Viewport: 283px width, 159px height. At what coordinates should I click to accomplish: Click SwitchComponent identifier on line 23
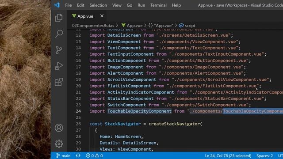click(126, 105)
